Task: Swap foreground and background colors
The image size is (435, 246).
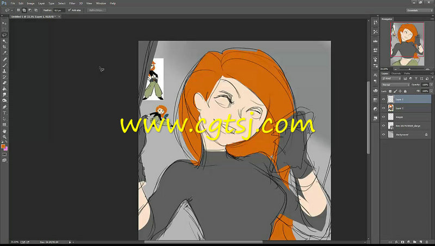Action: pyautogui.click(x=7, y=142)
